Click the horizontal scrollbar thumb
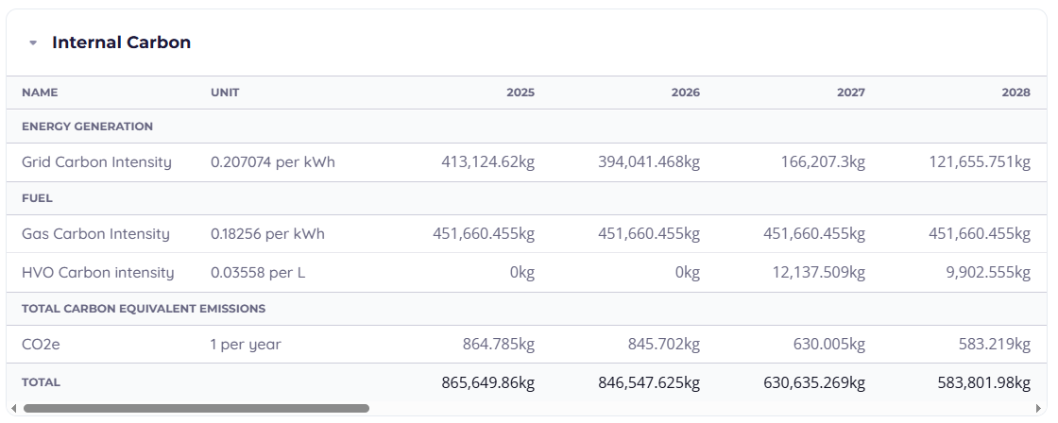The width and height of the screenshot is (1058, 423). (196, 409)
